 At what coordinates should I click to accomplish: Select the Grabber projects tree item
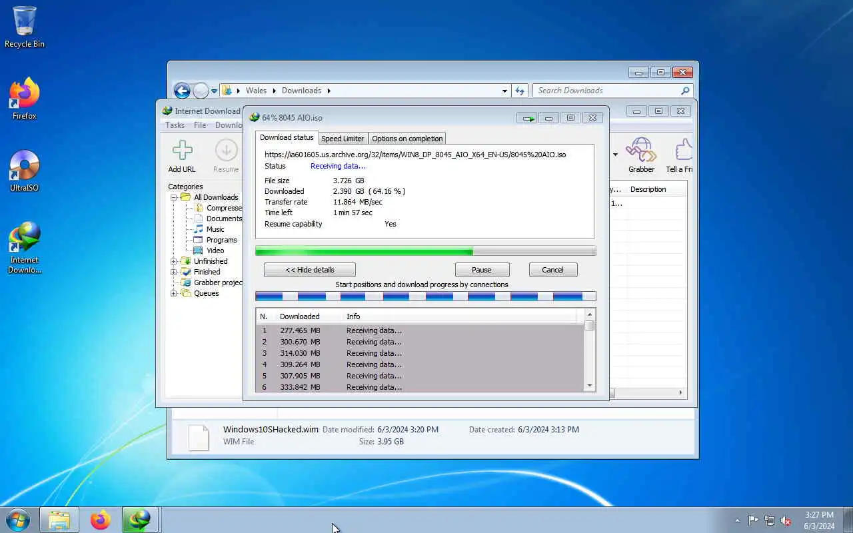click(212, 282)
